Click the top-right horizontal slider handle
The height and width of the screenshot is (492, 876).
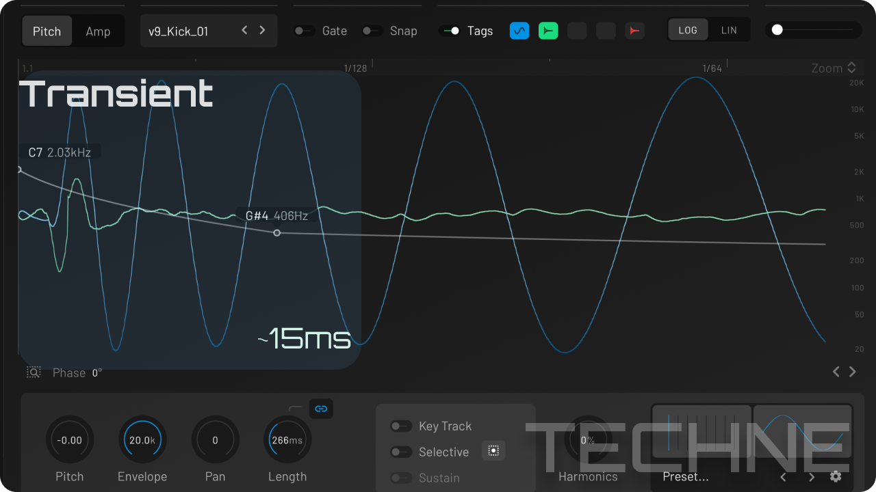coord(777,30)
